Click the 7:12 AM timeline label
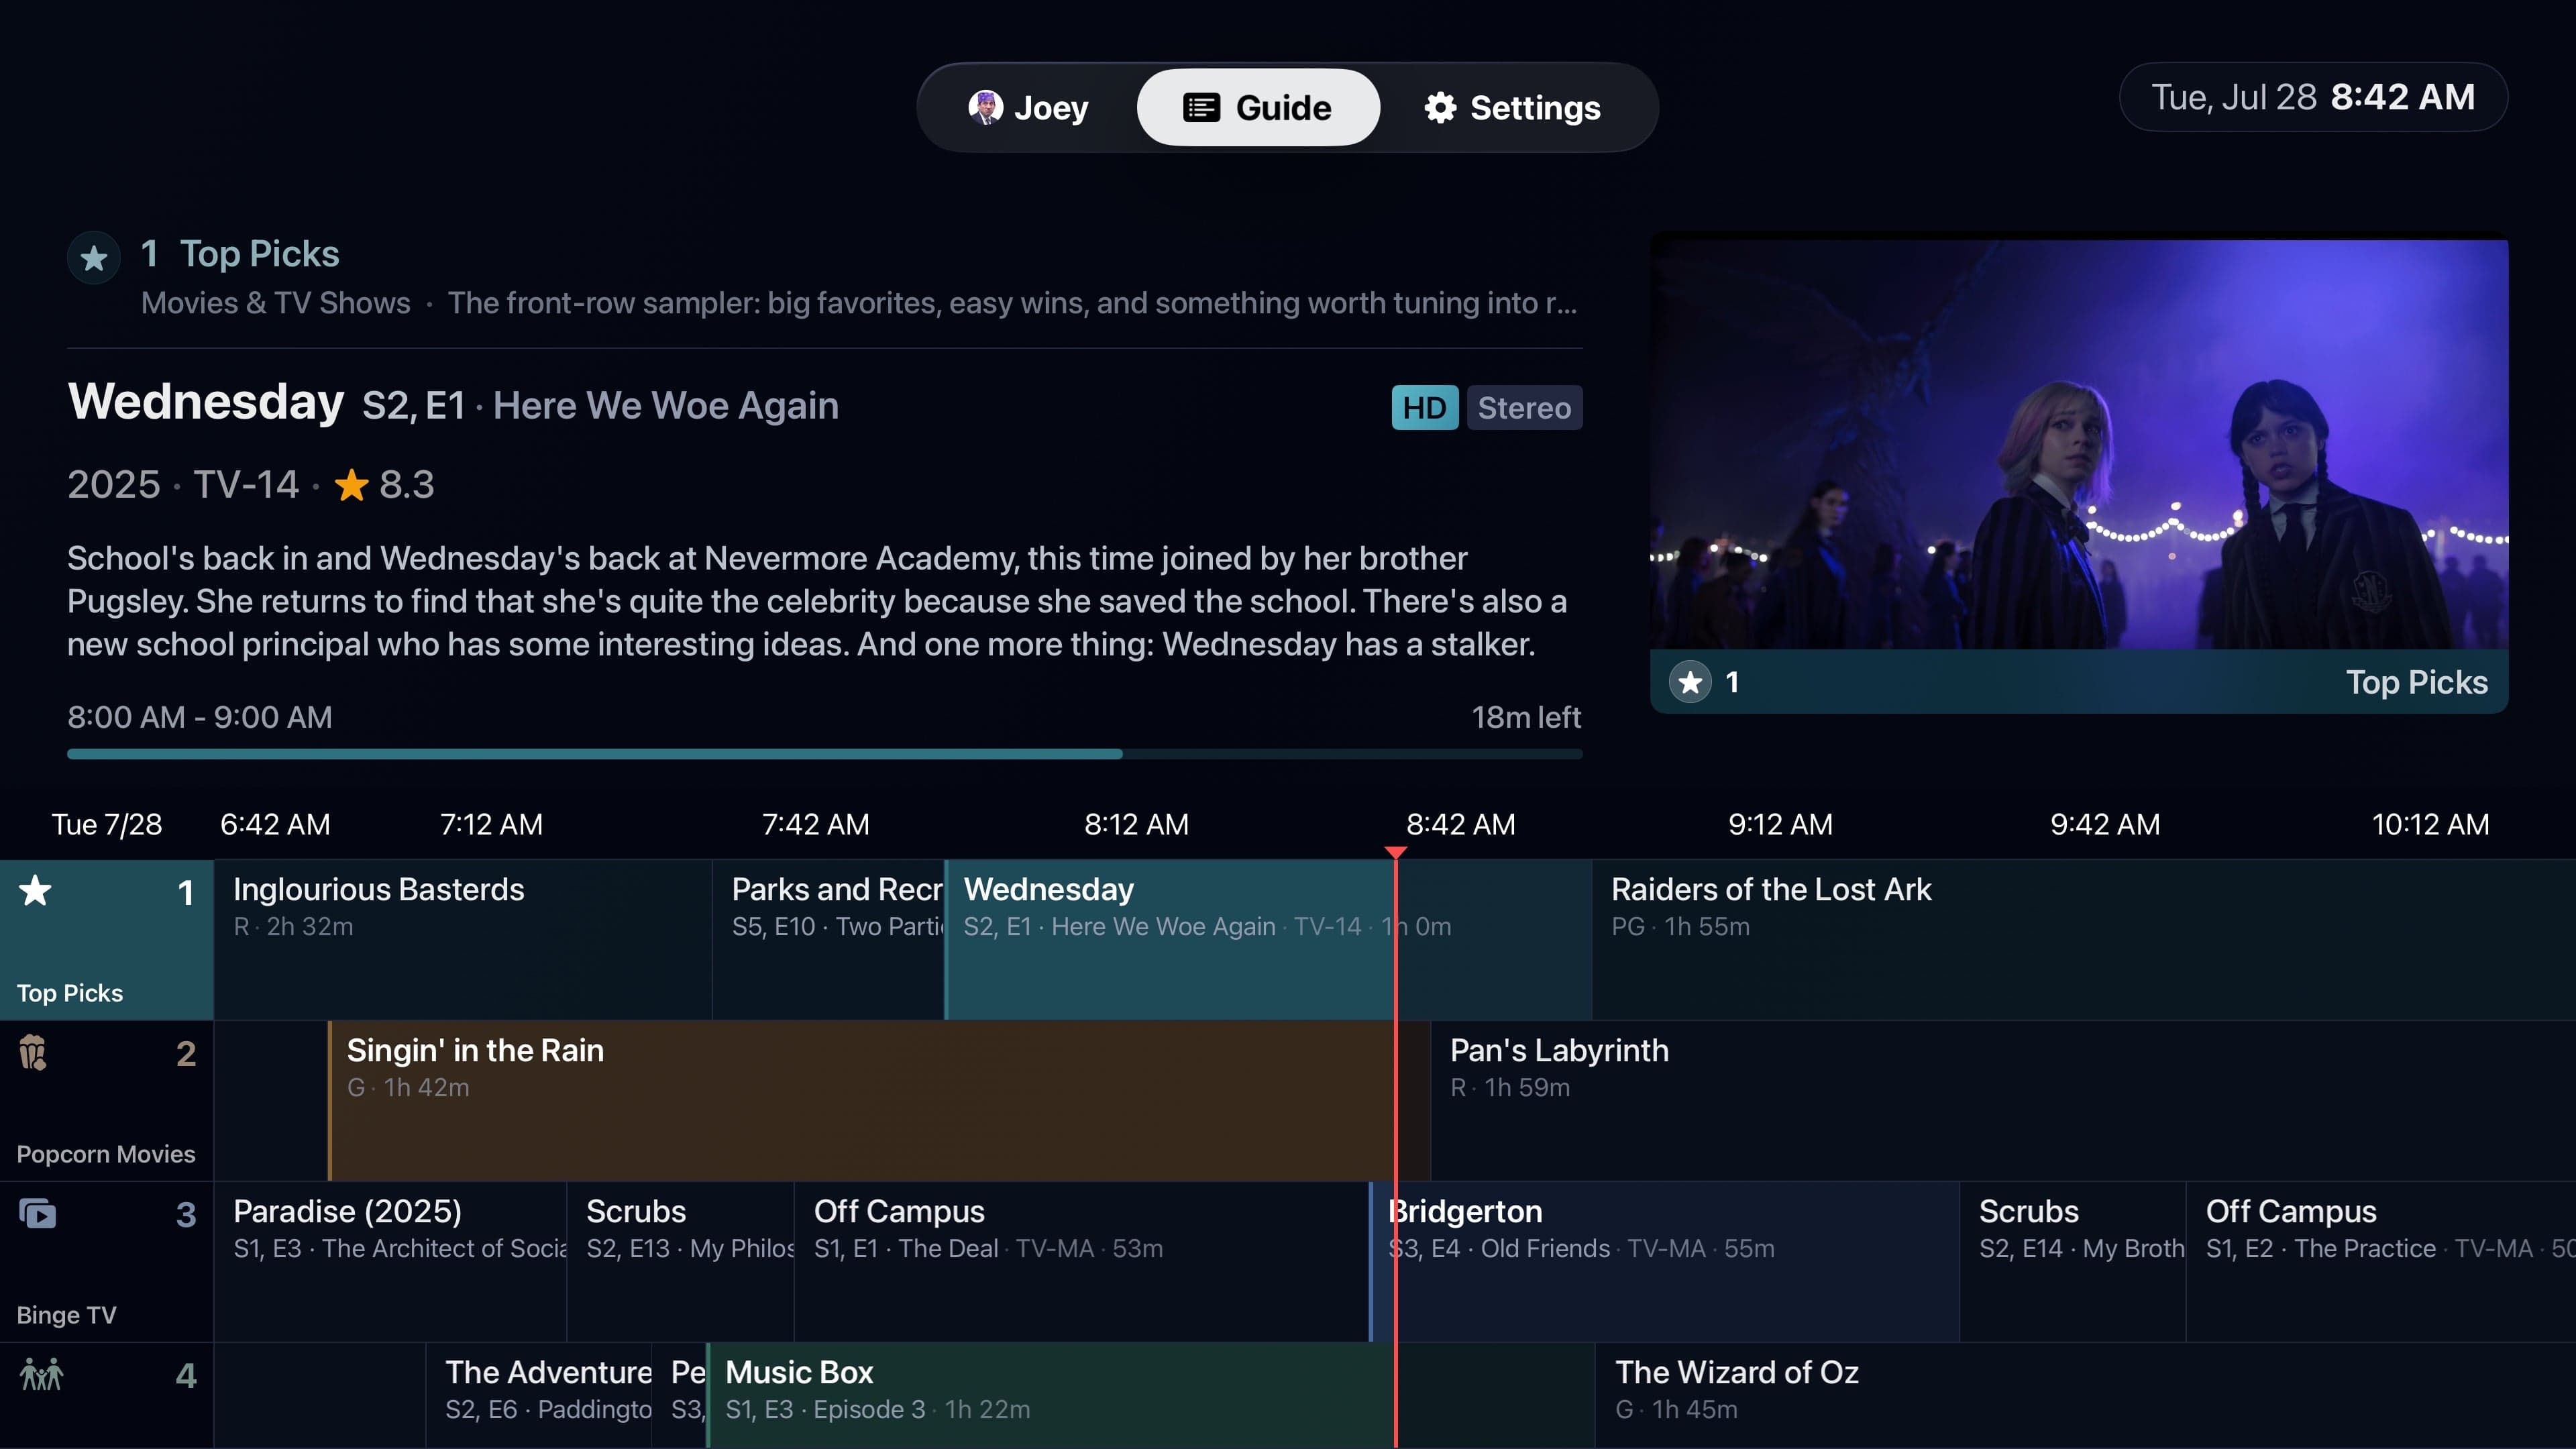This screenshot has height=1449, width=2576. click(492, 824)
